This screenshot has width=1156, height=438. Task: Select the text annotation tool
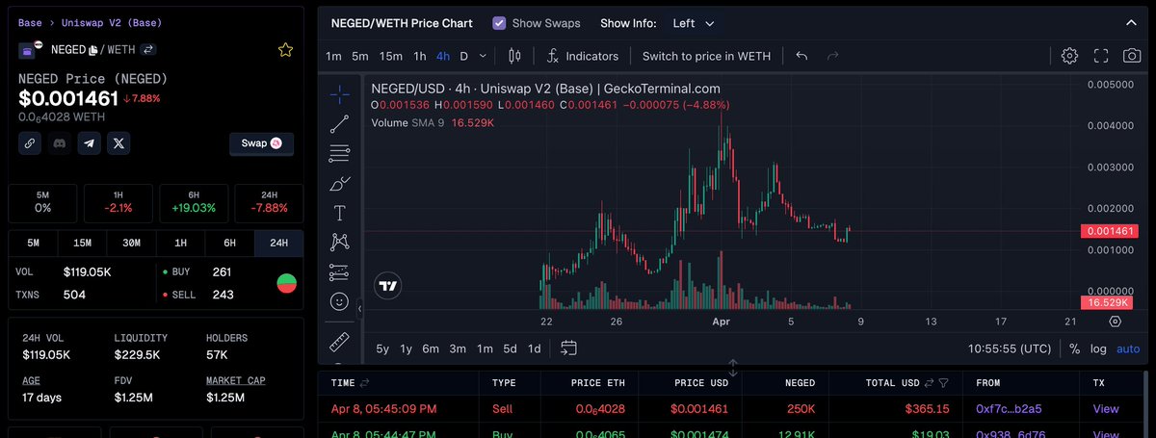pos(339,212)
